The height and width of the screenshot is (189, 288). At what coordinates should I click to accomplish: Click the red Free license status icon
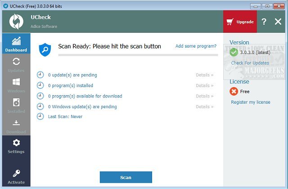pyautogui.click(x=234, y=91)
